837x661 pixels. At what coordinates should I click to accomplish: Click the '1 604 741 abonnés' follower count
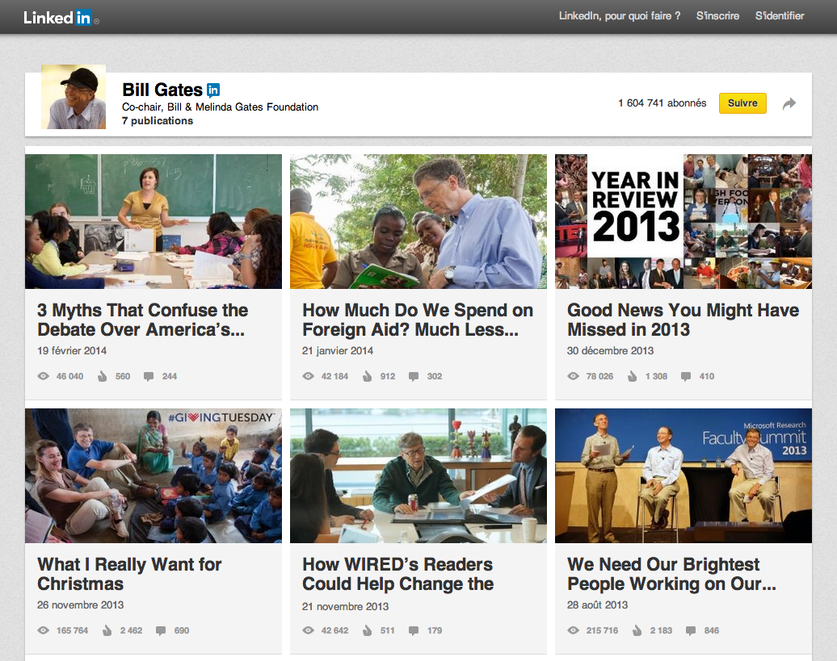(x=662, y=103)
